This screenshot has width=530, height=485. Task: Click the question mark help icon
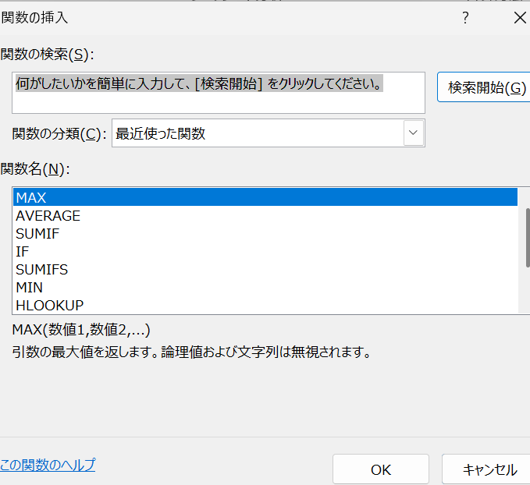coord(465,18)
